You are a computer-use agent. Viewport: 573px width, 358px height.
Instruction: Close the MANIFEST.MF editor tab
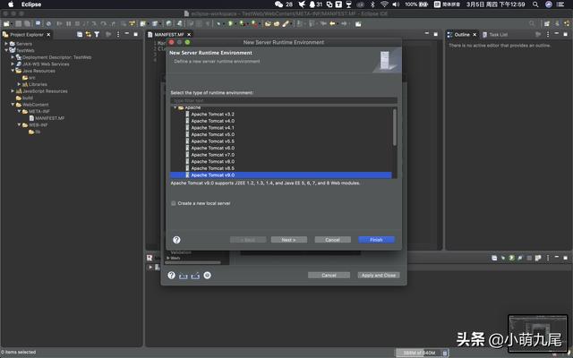tap(189, 34)
